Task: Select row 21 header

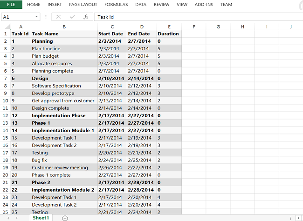Action: click(5, 182)
